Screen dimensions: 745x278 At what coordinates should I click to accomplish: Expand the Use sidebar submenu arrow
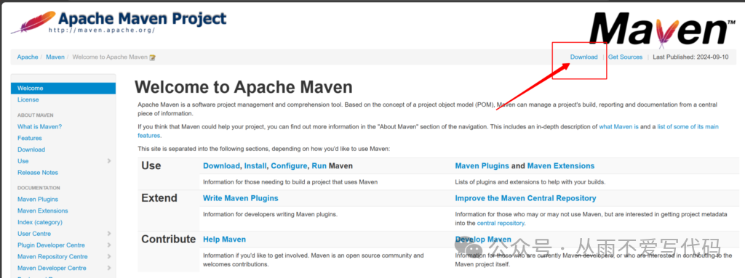coord(109,161)
